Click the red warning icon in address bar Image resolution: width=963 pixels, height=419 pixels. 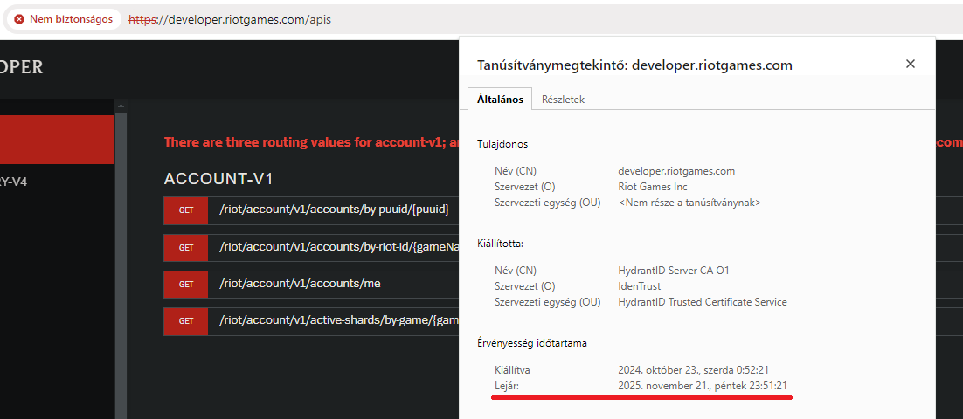point(19,19)
